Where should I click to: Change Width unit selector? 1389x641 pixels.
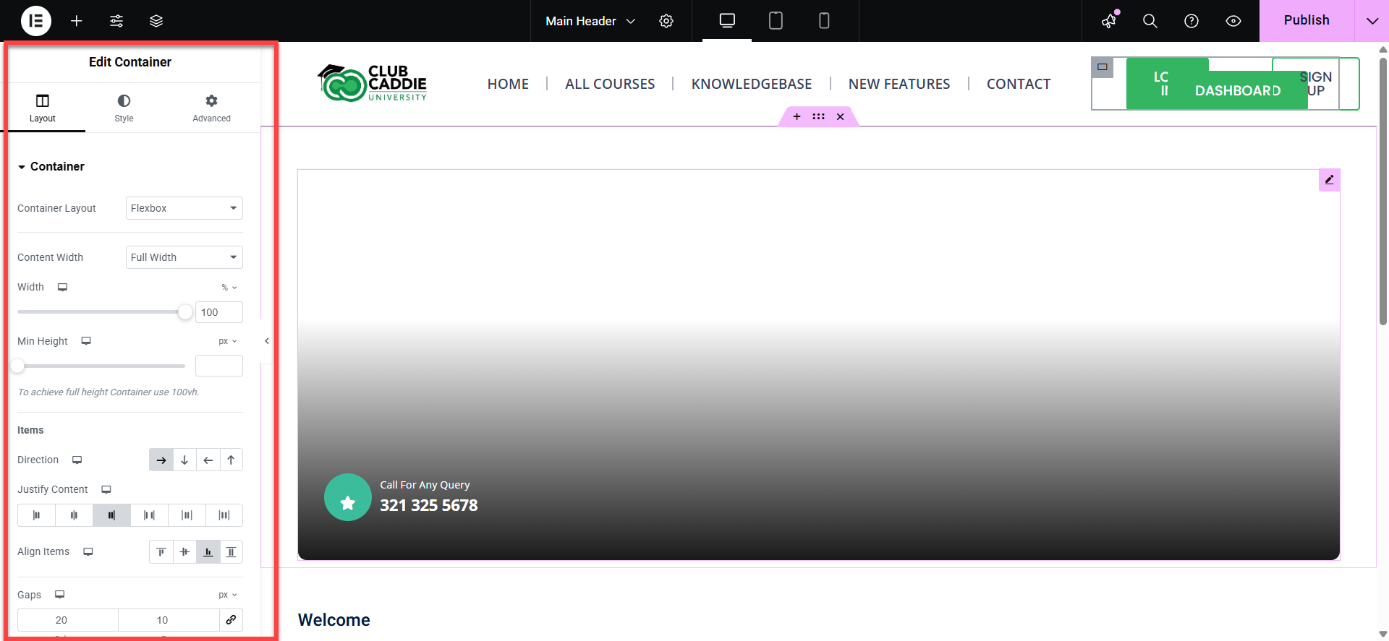229,288
